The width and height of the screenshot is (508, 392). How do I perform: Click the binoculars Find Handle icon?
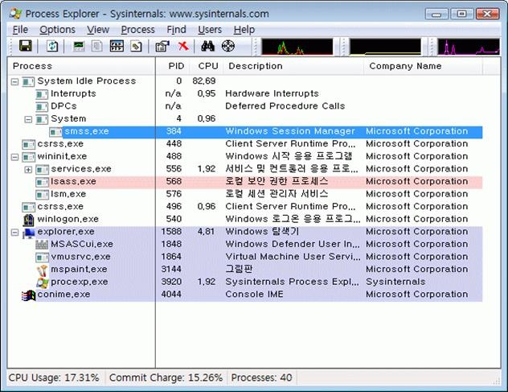tap(207, 46)
